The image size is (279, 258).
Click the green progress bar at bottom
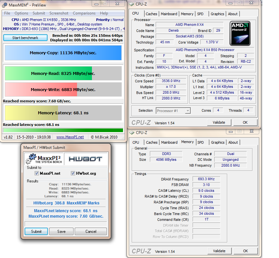click(63, 130)
